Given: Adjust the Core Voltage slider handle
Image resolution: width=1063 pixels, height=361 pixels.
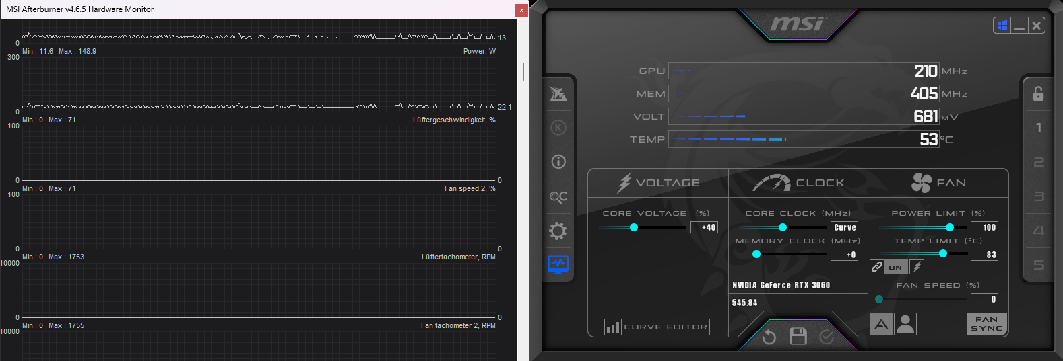Looking at the screenshot, I should pyautogui.click(x=633, y=227).
